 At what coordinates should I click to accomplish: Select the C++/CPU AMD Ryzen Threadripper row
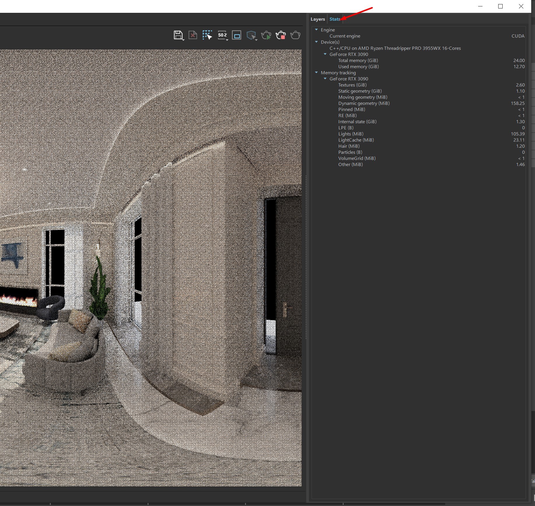[x=419, y=48]
